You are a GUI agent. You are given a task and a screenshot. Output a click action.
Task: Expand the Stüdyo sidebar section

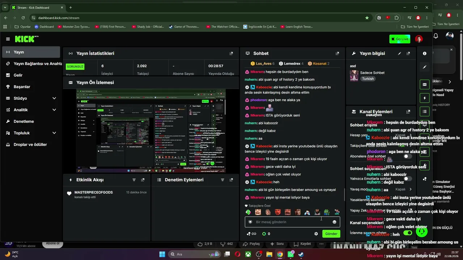tap(31, 98)
